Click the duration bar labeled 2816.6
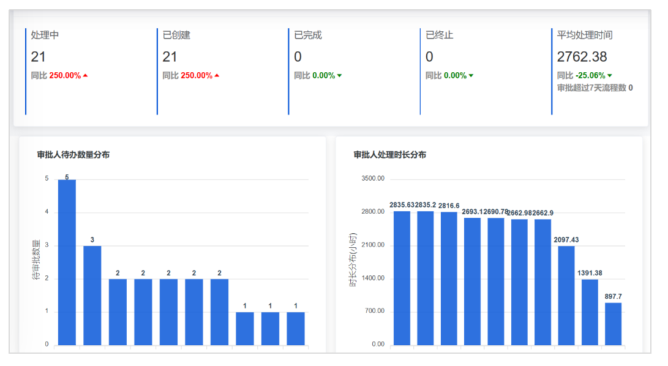This screenshot has height=366, width=668. pos(449,278)
